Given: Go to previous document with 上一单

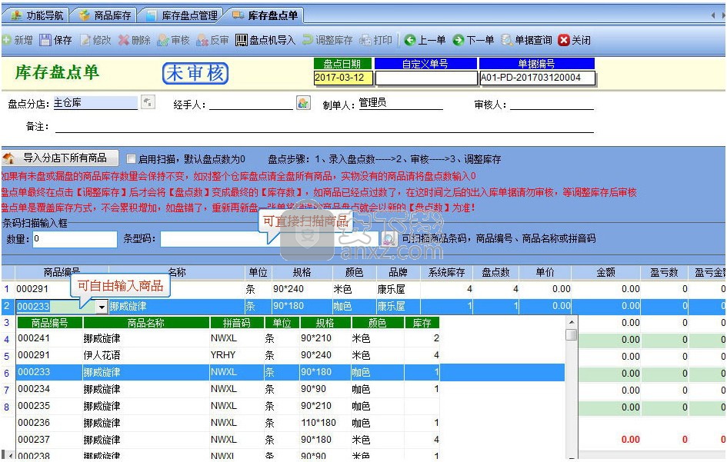Looking at the screenshot, I should click(425, 40).
